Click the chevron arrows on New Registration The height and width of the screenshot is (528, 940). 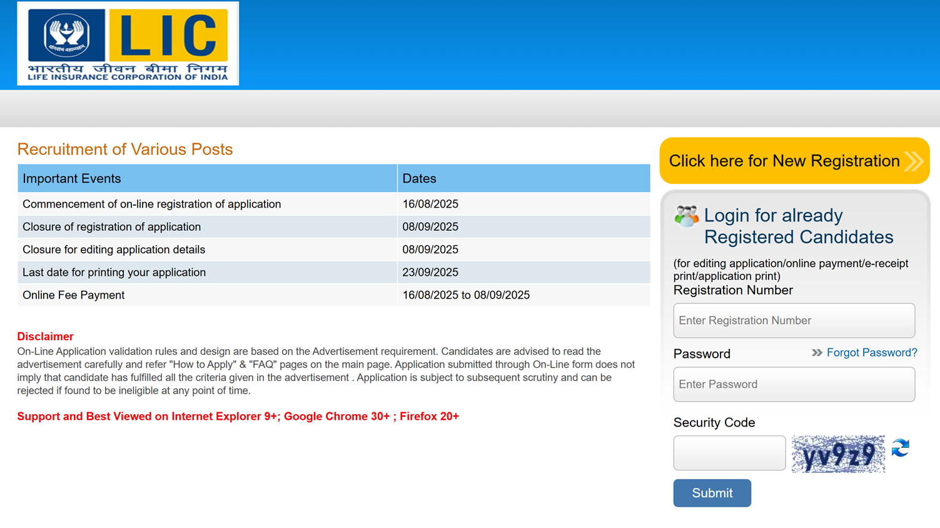[914, 161]
